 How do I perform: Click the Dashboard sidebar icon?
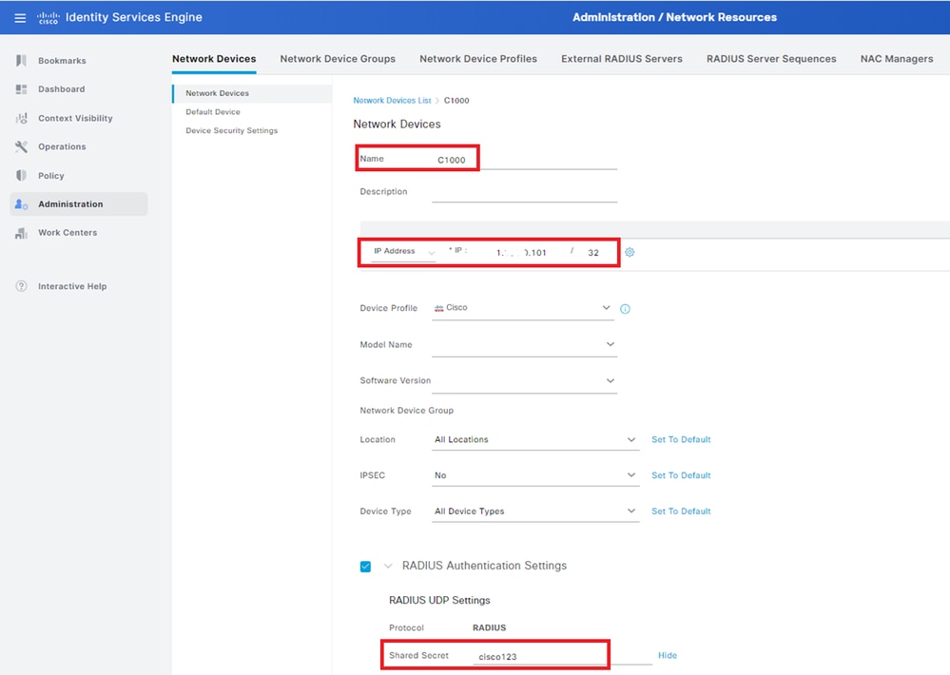pos(21,89)
